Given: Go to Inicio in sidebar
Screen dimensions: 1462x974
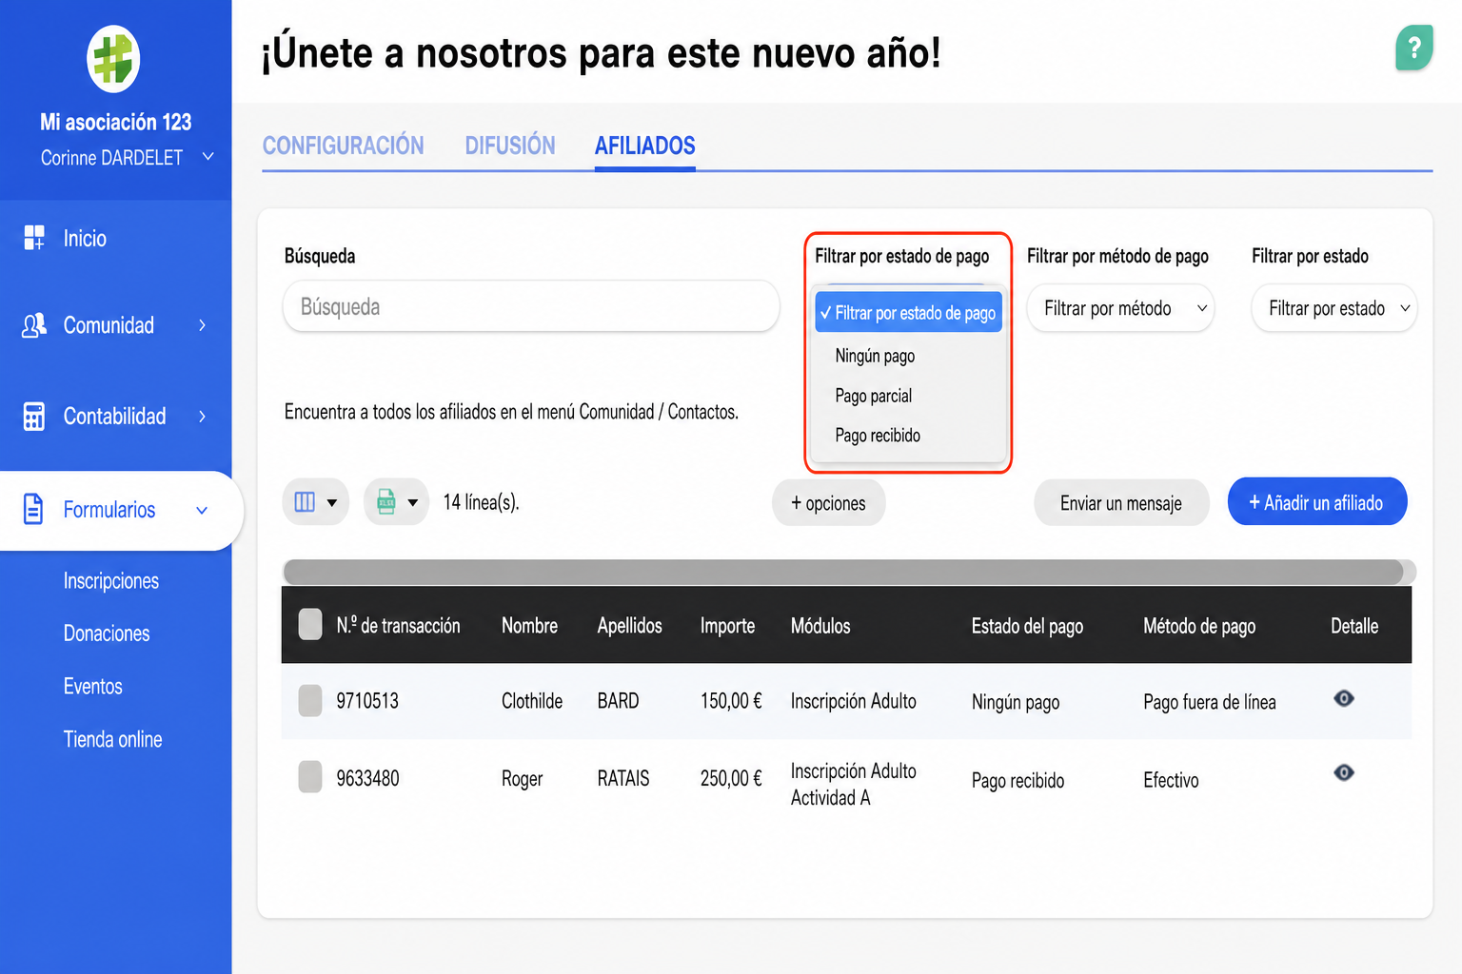Looking at the screenshot, I should (85, 239).
